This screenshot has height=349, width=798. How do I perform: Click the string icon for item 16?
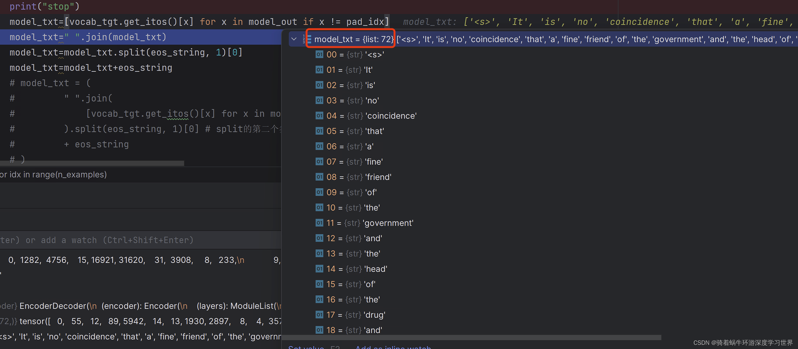coord(319,299)
